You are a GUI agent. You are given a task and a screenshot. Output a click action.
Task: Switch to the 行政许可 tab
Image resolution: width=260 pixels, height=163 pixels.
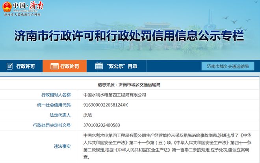click(x=21, y=66)
